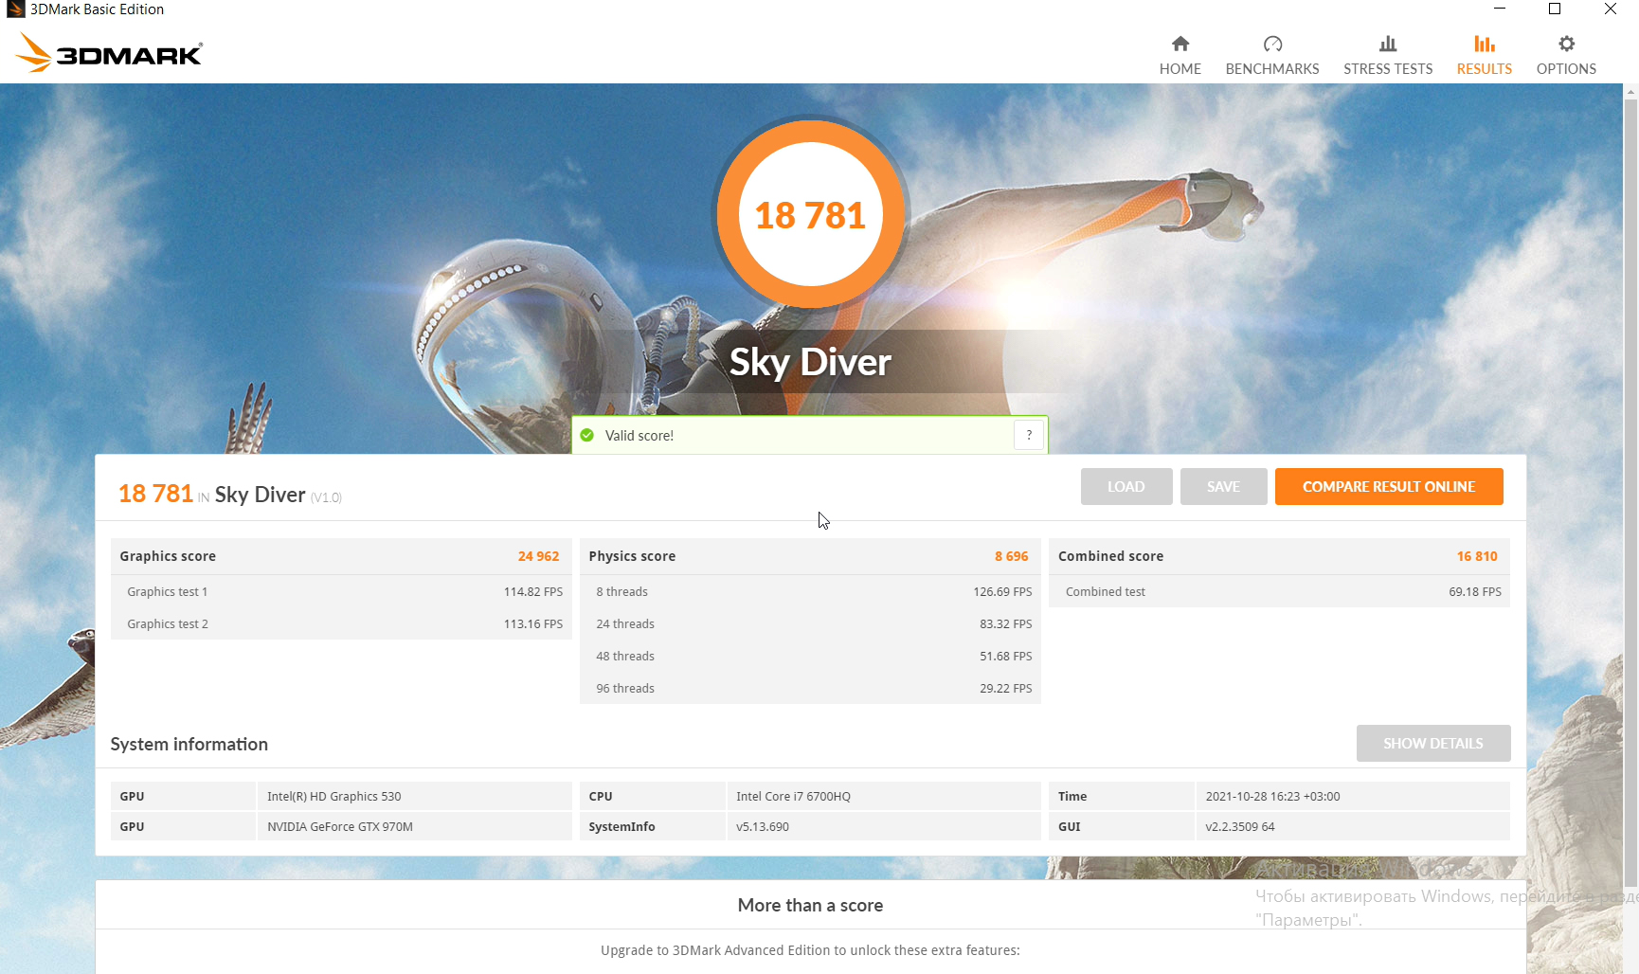Click COMPARE RESULT ONLINE button
Viewport: 1639px width, 974px height.
(1389, 487)
